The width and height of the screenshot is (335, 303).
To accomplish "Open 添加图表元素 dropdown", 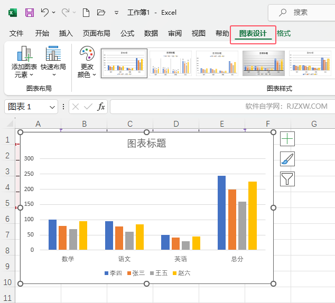I will (24, 62).
